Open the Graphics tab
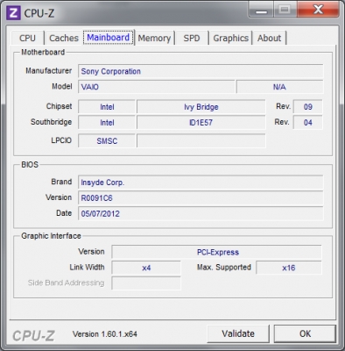This screenshot has height=351, width=345. 230,38
